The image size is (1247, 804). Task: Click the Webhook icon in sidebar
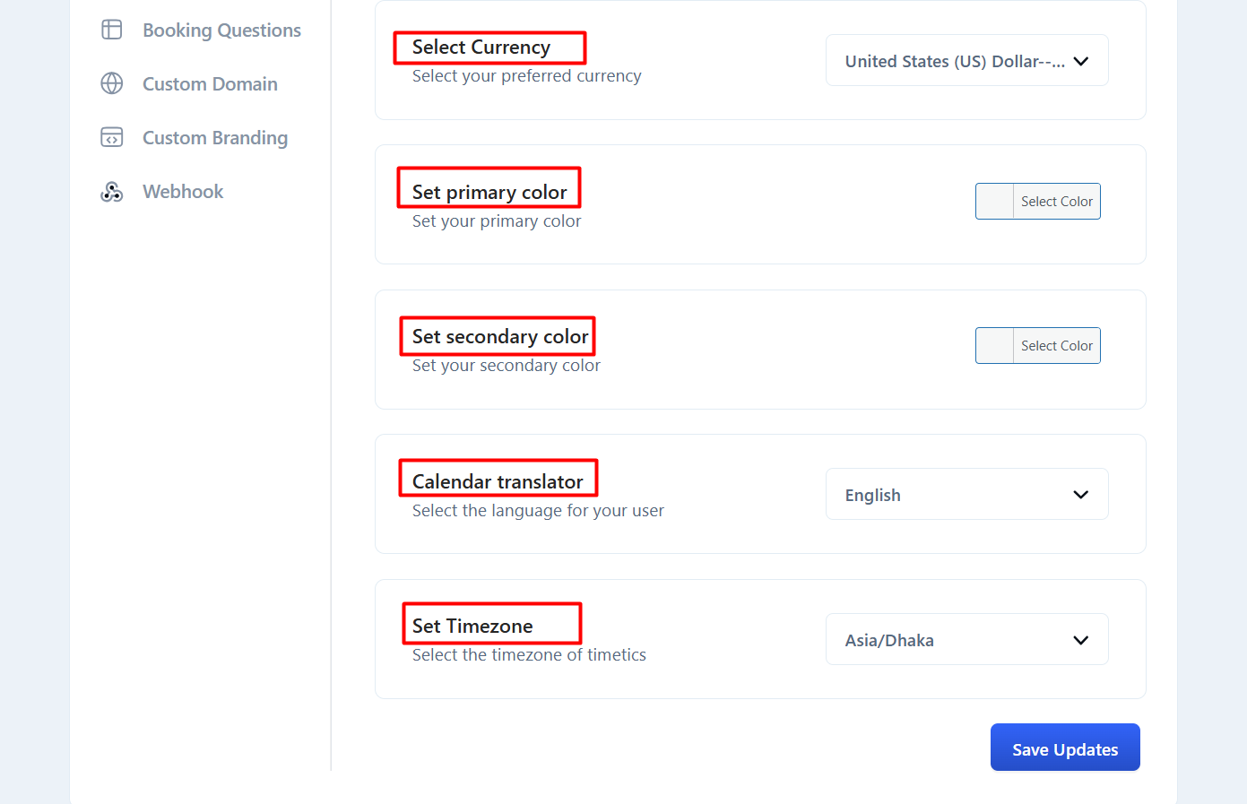pos(112,191)
